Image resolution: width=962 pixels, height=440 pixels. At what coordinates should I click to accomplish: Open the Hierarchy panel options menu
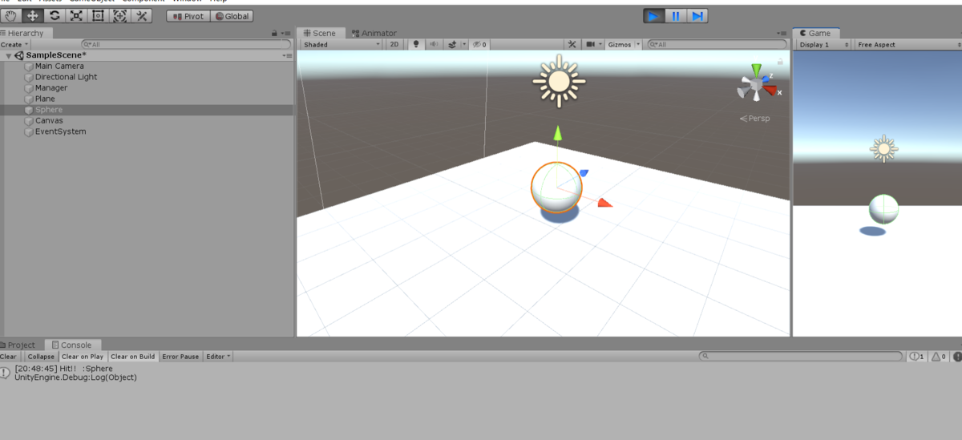pos(286,34)
